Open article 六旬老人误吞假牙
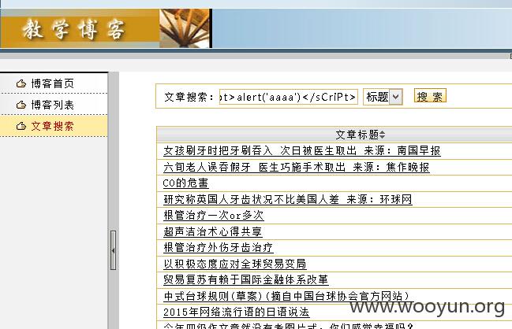The height and width of the screenshot is (329, 512). 297,167
